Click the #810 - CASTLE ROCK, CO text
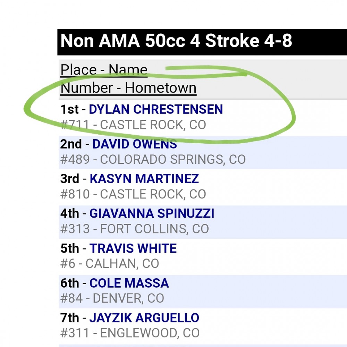This screenshot has width=347, height=347. coord(133,194)
